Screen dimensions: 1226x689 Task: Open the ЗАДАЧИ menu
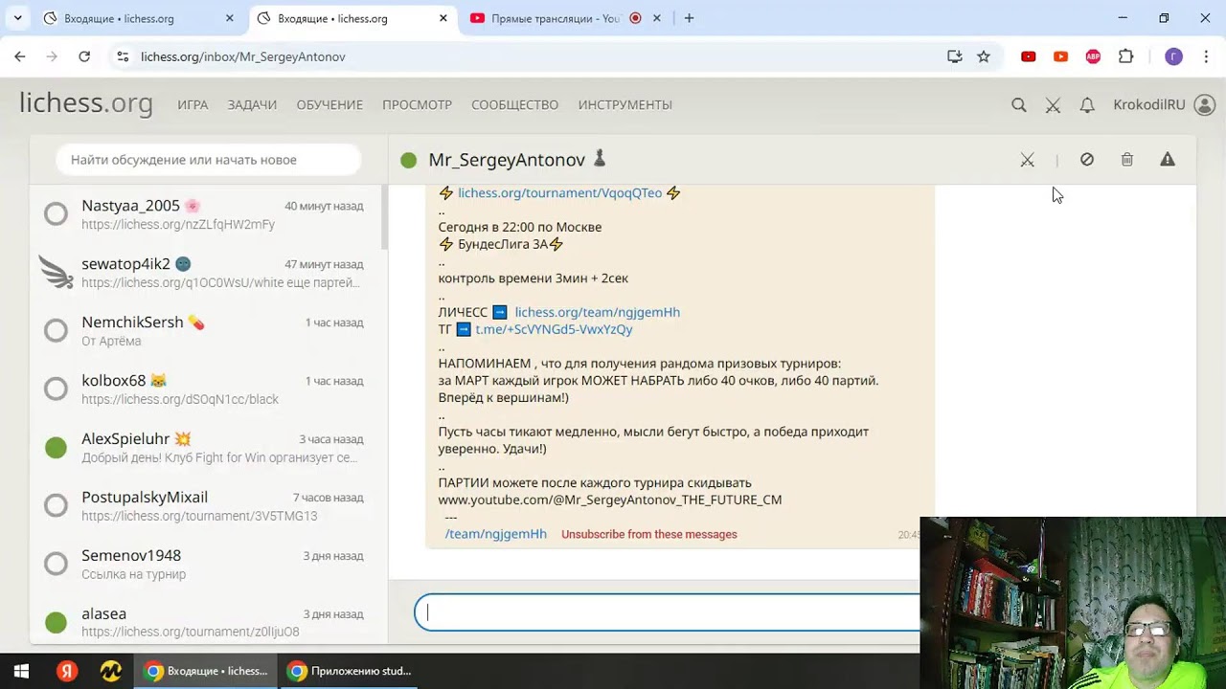[x=252, y=105]
